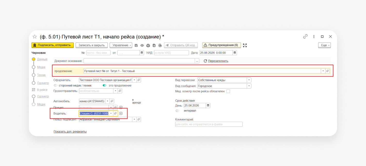
Task: Add another driver with plus icon
Action: tap(121, 113)
